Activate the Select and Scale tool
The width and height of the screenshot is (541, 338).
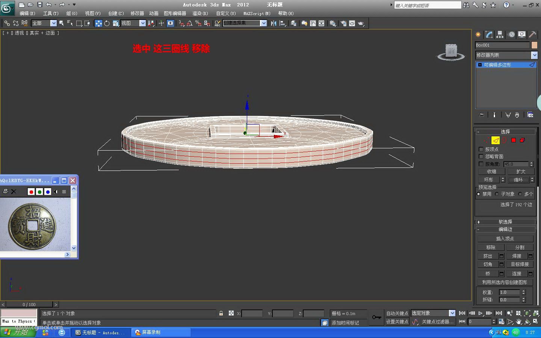click(x=115, y=23)
